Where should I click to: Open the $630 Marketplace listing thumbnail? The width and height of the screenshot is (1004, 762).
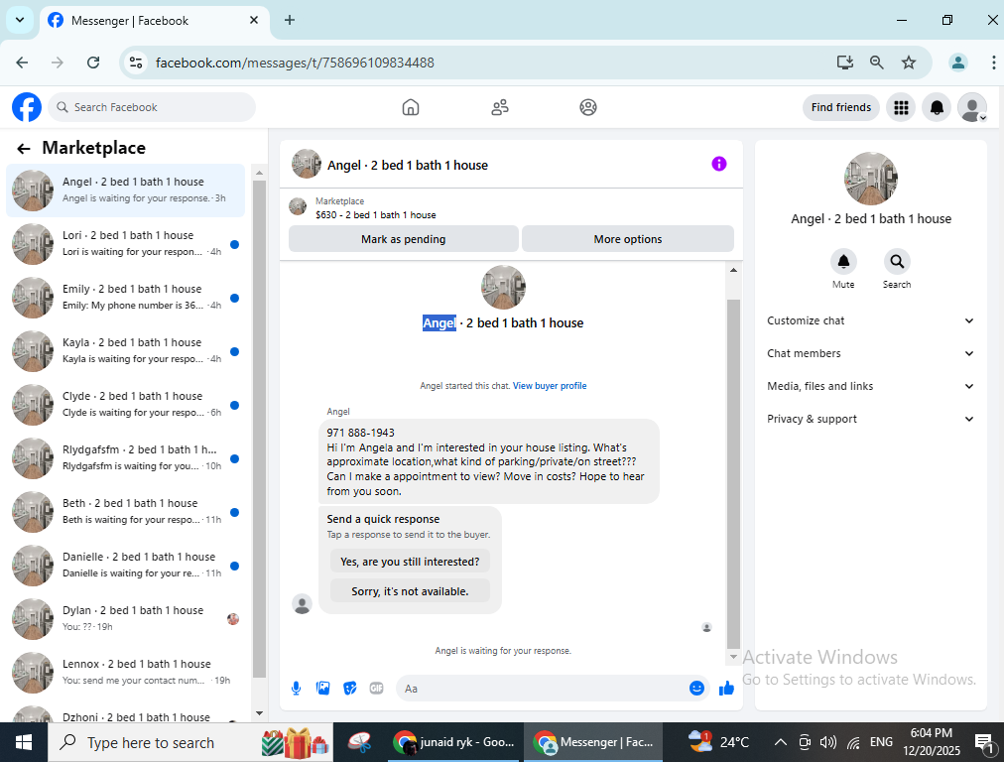point(298,206)
